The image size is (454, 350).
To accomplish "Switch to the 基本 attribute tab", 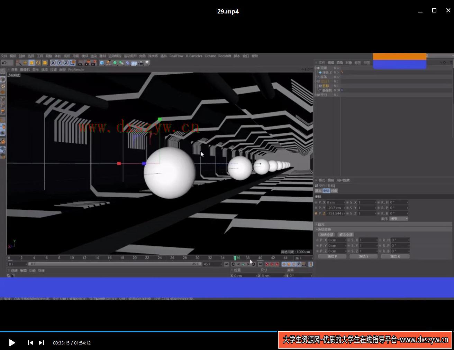I will (x=318, y=191).
